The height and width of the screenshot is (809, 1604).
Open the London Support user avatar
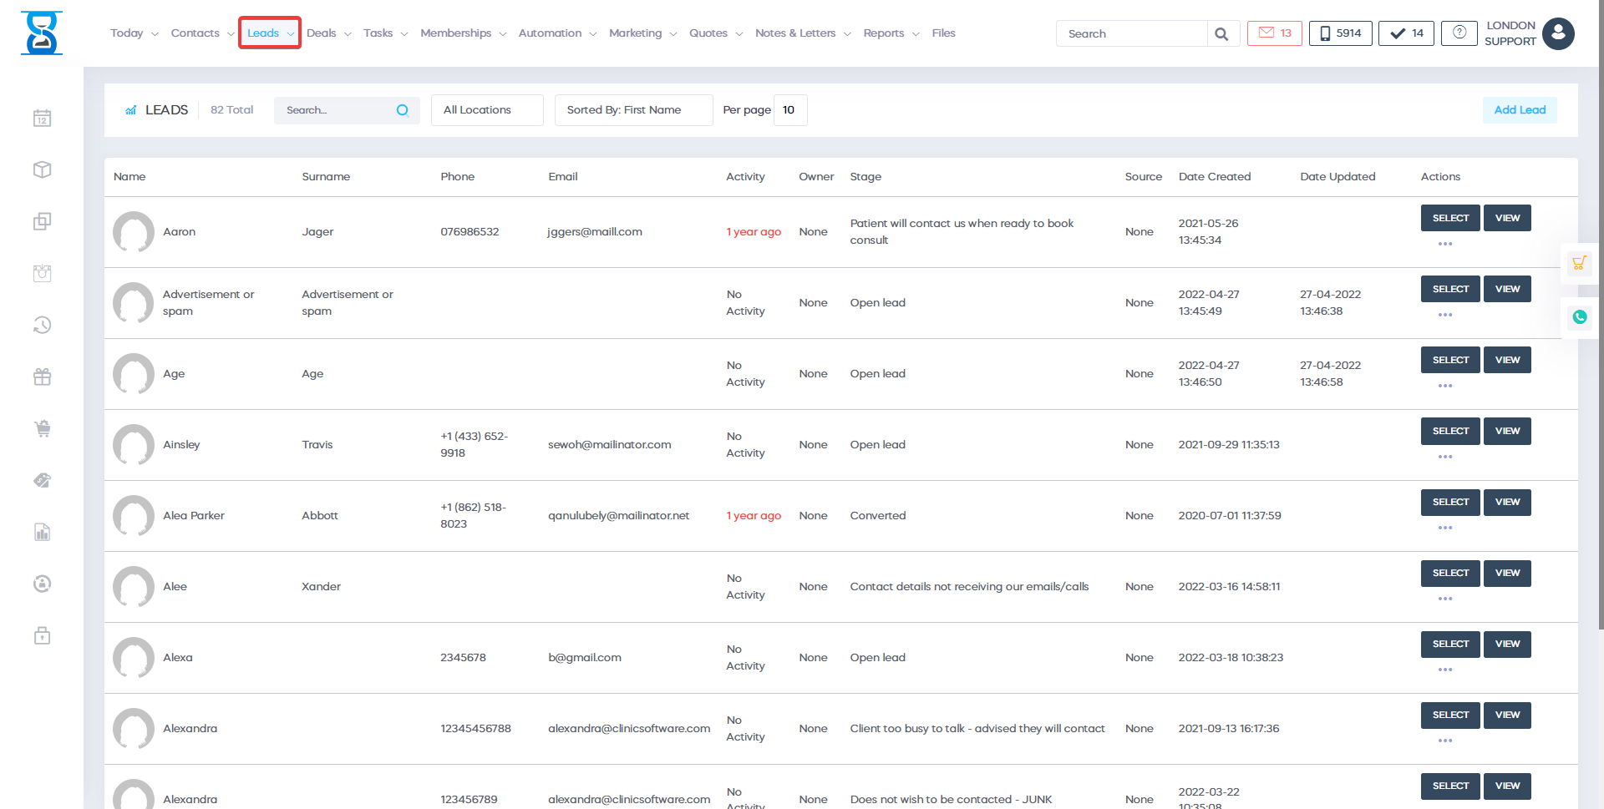pyautogui.click(x=1558, y=34)
